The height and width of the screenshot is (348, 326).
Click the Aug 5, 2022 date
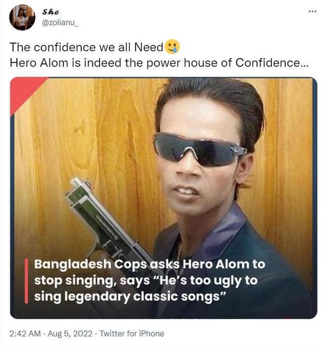(x=70, y=334)
